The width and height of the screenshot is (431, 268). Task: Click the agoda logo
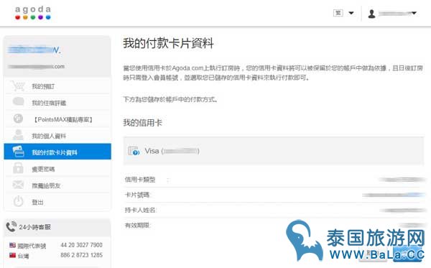coord(33,13)
